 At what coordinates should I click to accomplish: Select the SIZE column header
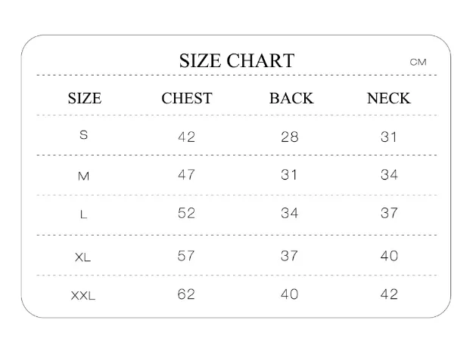(85, 98)
